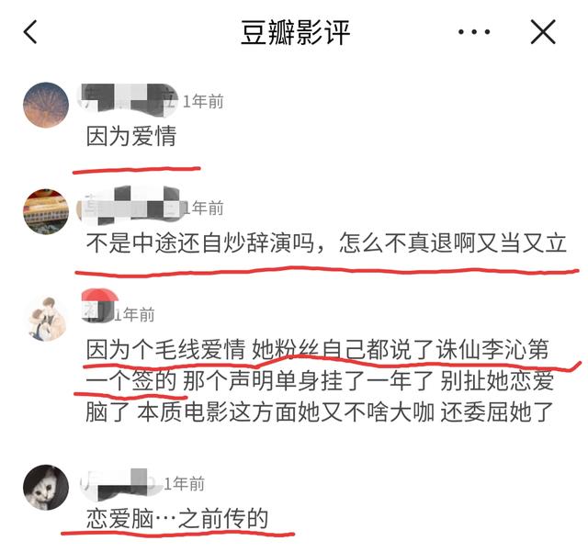Tap third commenter's red-marked username
This screenshot has height=552, width=588.
coord(97,306)
